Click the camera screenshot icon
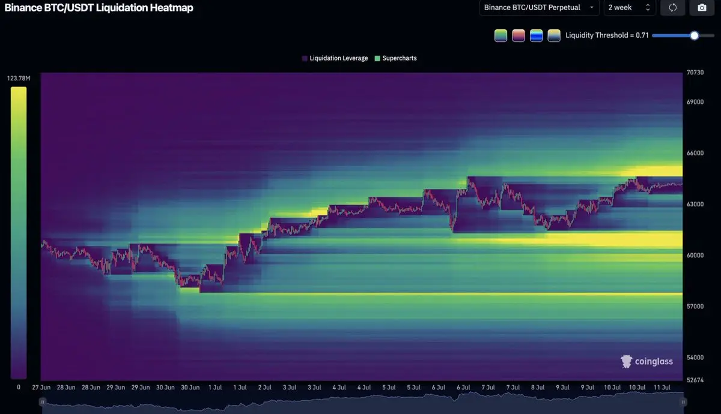721x414 pixels. [701, 8]
